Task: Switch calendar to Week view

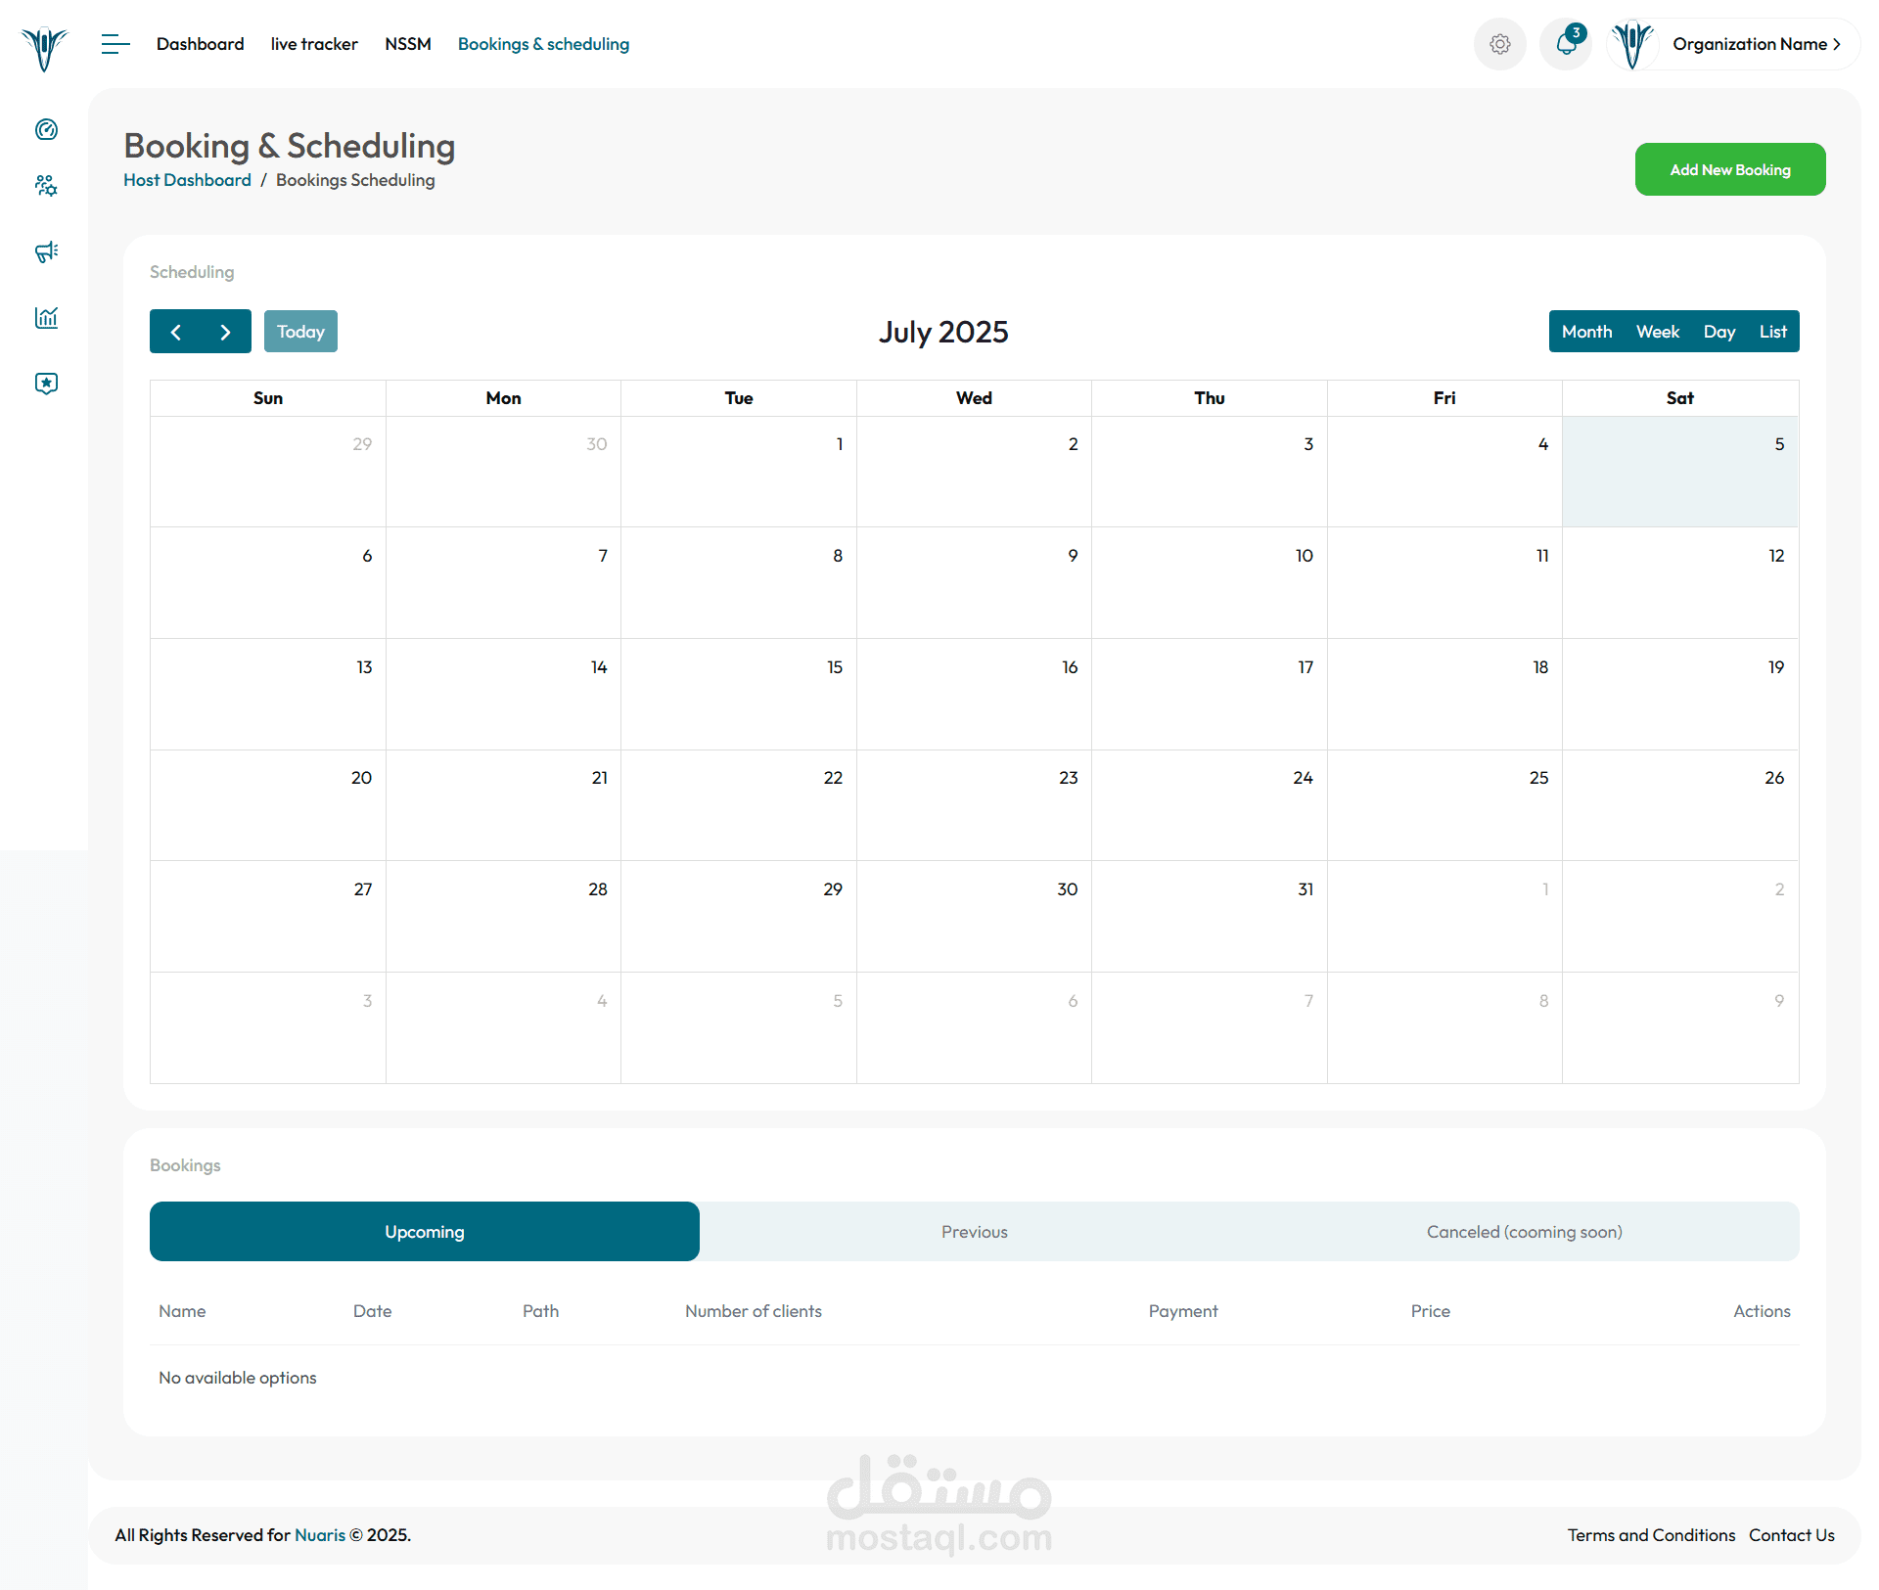Action: click(1658, 332)
